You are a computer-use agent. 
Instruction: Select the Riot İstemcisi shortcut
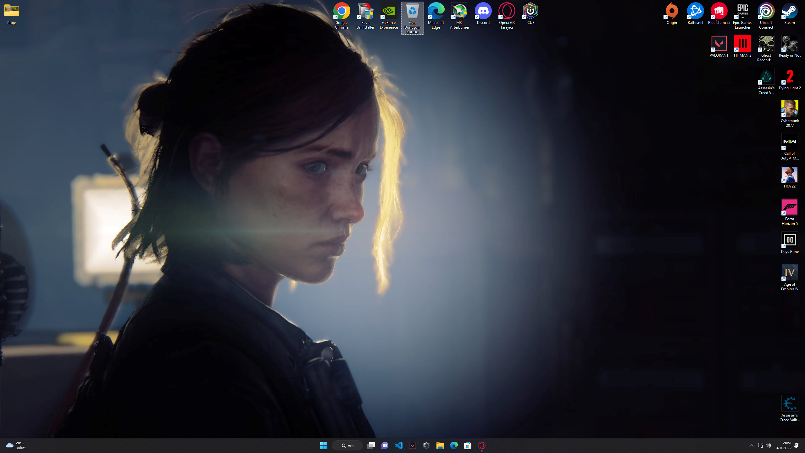[x=719, y=14]
